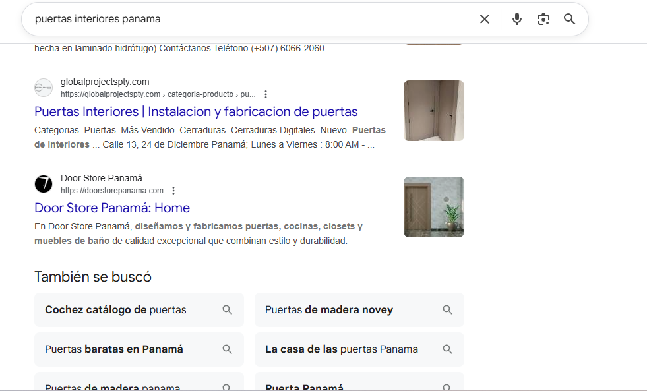Image resolution: width=647 pixels, height=391 pixels.
Task: Click the https://doorstorepanama.com URL text
Action: click(112, 191)
